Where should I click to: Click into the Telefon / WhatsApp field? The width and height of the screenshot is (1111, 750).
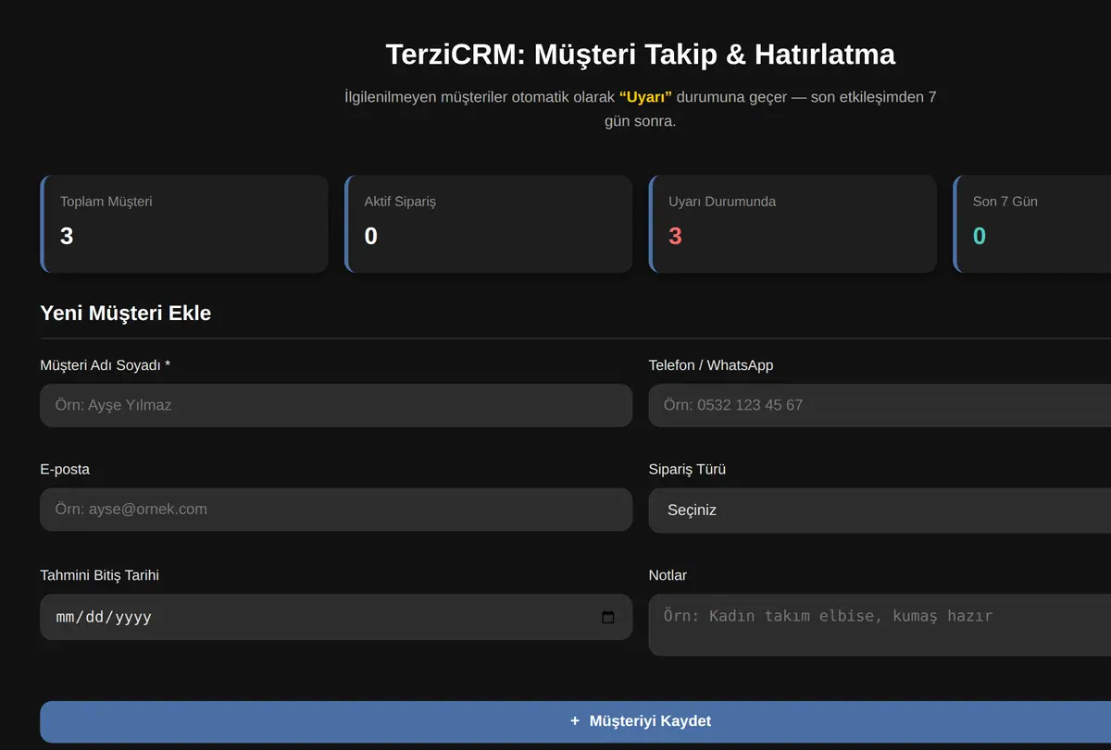click(x=880, y=405)
